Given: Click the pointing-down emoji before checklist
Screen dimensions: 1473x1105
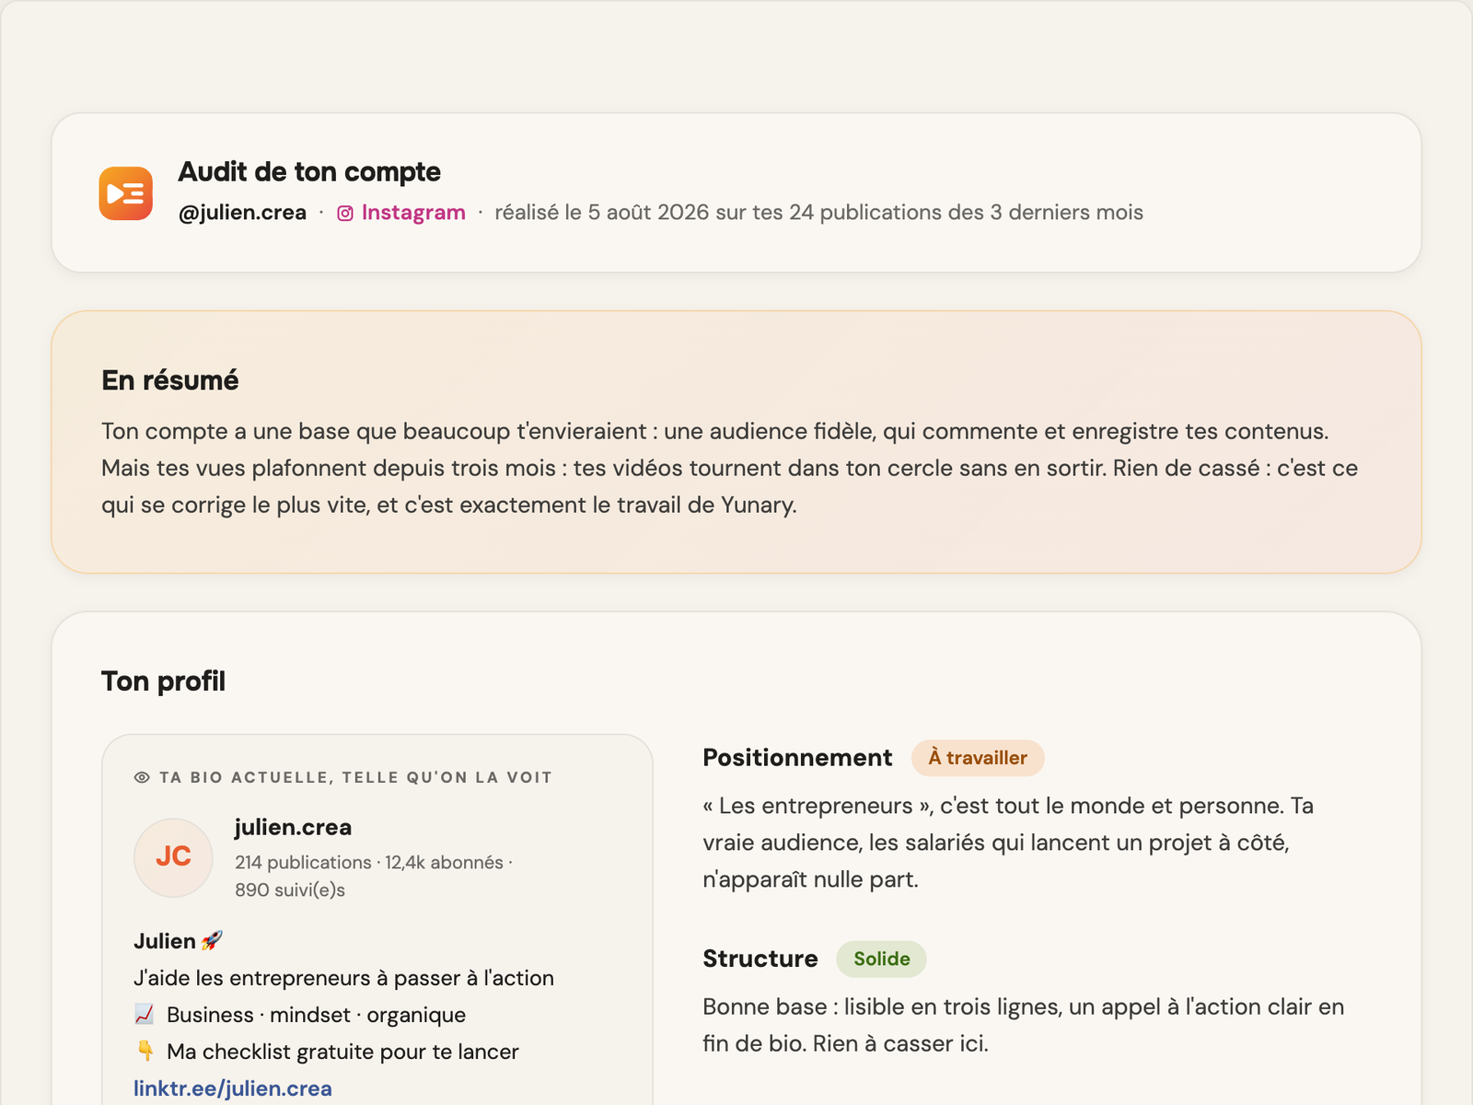Looking at the screenshot, I should (x=145, y=1051).
